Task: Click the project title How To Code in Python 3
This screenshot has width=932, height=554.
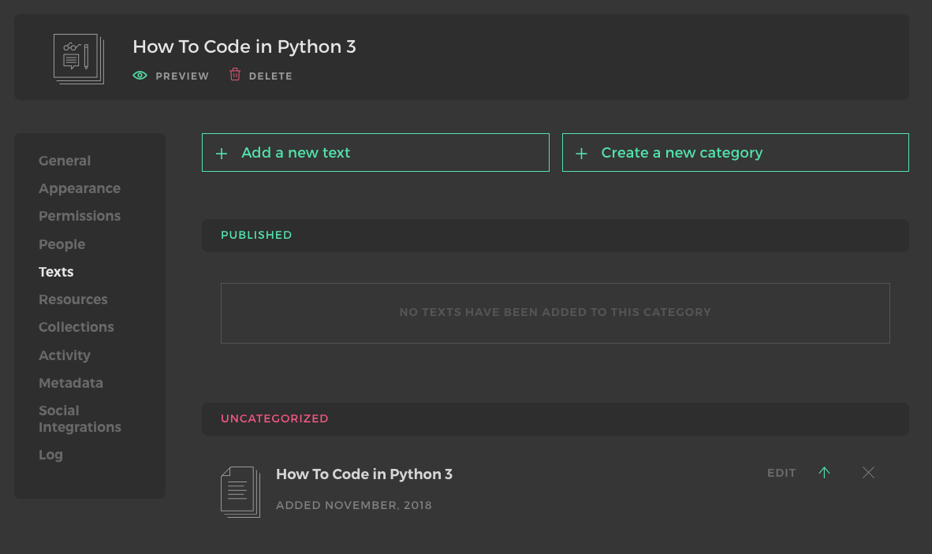Action: click(244, 47)
